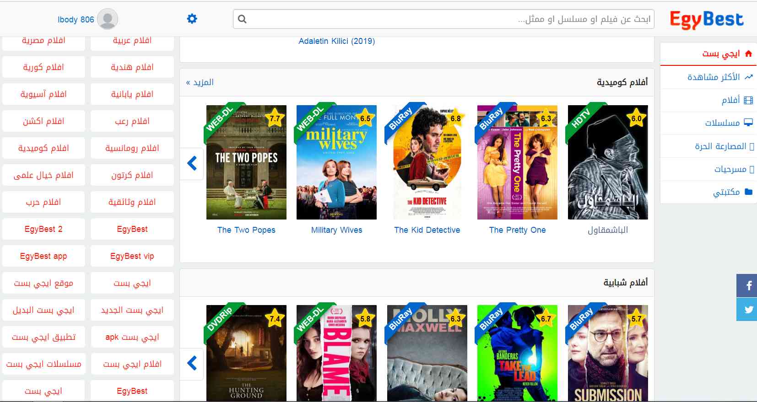The height and width of the screenshot is (402, 757).
Task: Open The Kid Detective poster
Action: [427, 162]
